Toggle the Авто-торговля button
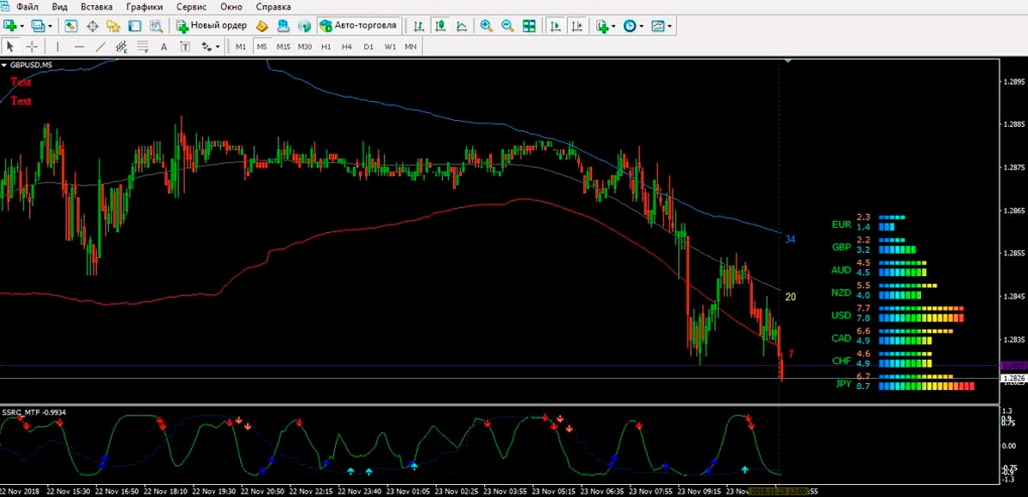The width and height of the screenshot is (1028, 497). [357, 26]
